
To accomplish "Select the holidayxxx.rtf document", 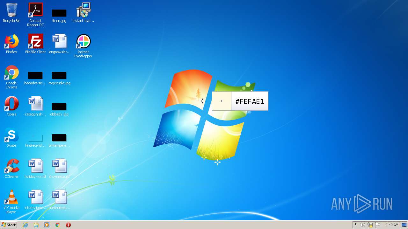I will 35,169.
